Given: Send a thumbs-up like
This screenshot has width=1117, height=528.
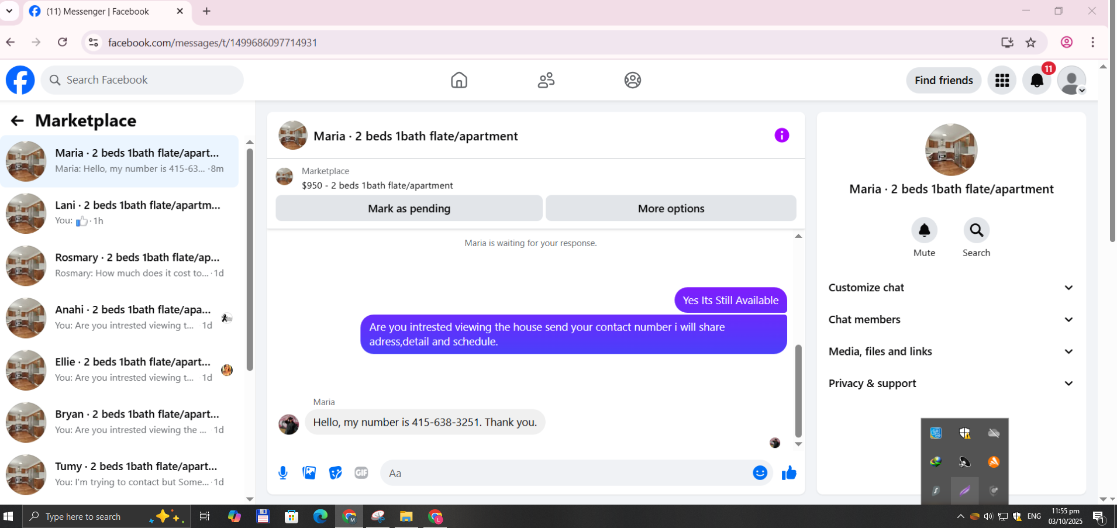Looking at the screenshot, I should (x=789, y=473).
